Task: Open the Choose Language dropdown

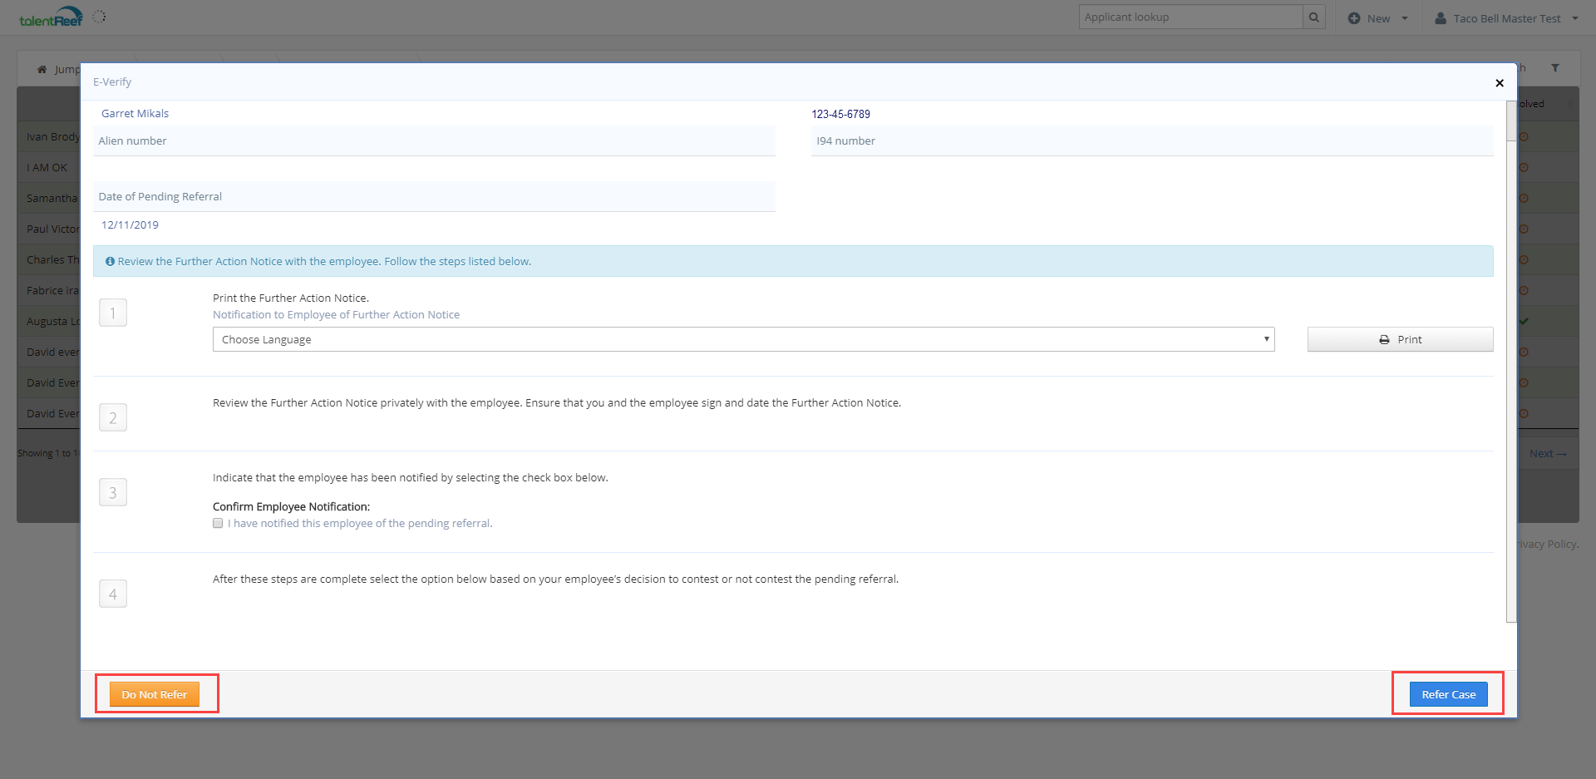Action: (x=743, y=339)
